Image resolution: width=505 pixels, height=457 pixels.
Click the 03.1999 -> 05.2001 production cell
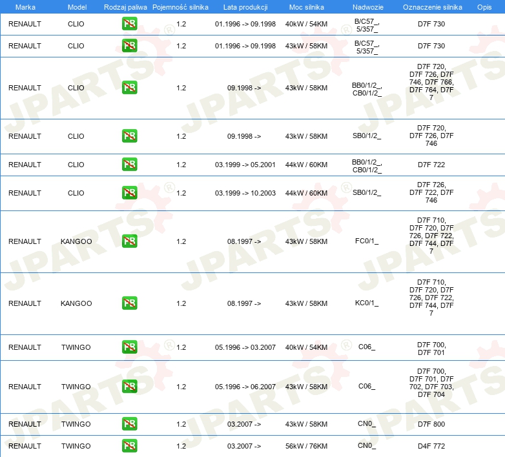(x=245, y=165)
